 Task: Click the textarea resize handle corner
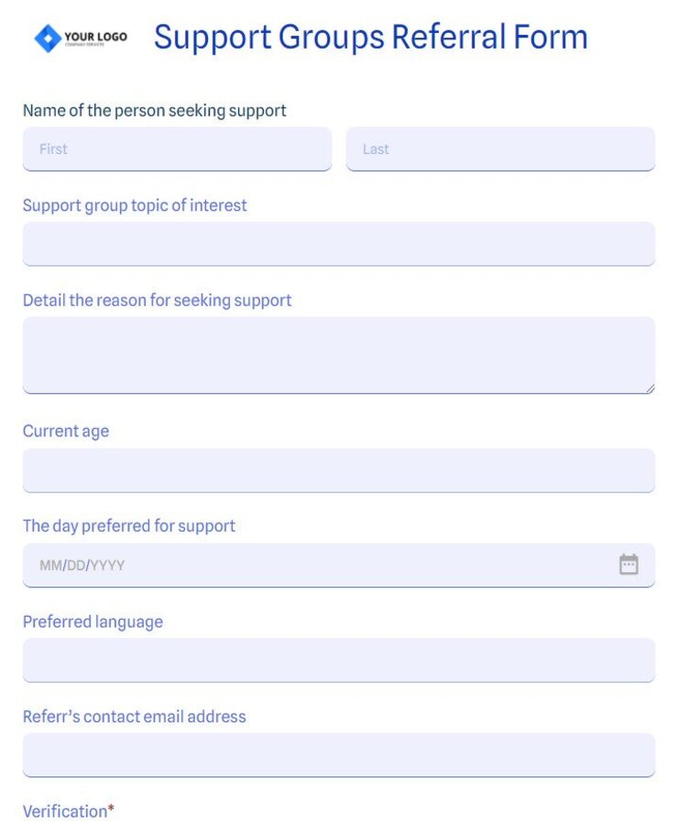[650, 389]
